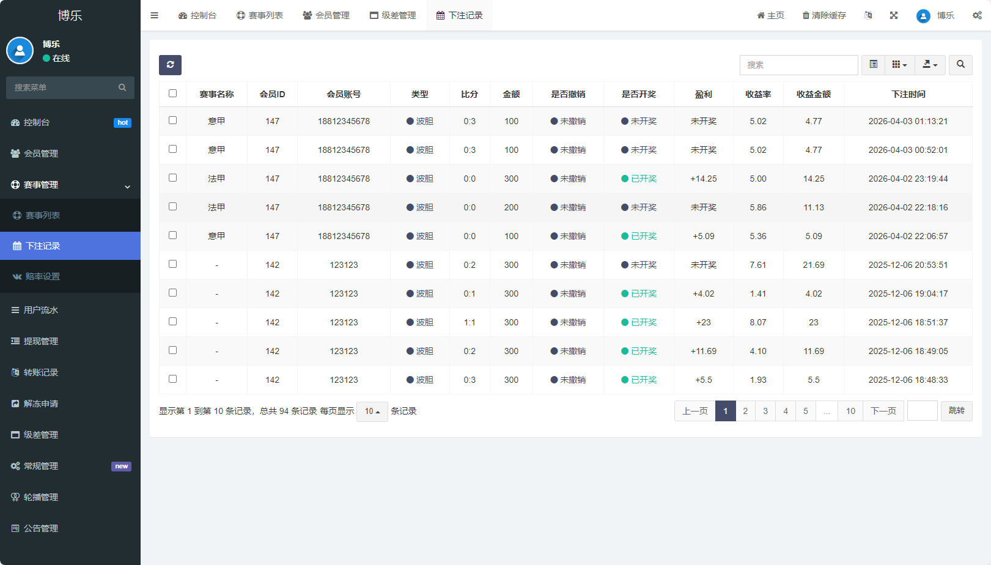Viewport: 991px width, 565px height.
Task: Go to page 10
Action: pos(850,411)
